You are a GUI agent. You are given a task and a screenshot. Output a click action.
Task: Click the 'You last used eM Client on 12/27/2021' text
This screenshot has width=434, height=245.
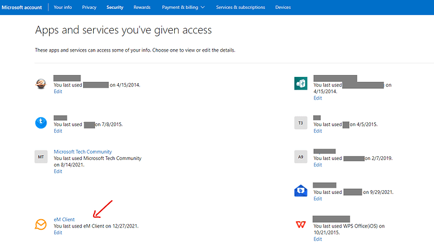tap(96, 226)
